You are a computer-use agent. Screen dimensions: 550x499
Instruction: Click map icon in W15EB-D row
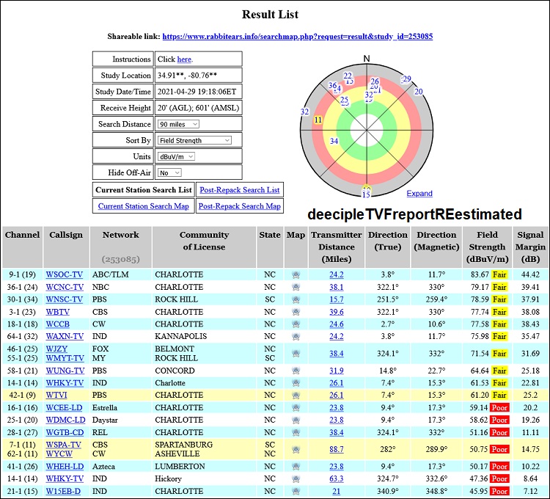[296, 491]
